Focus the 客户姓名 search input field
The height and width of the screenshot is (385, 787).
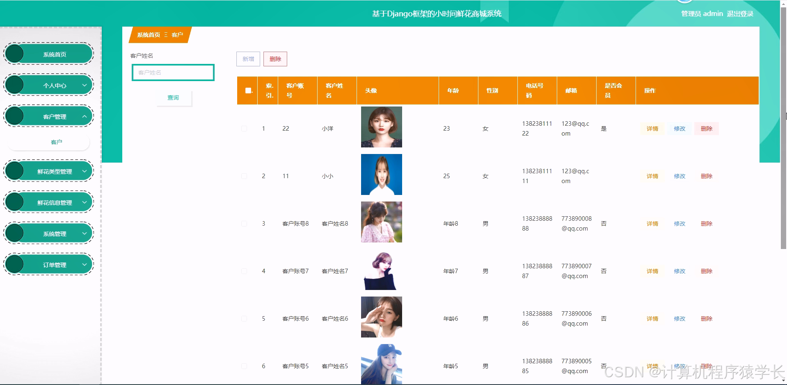(x=173, y=72)
